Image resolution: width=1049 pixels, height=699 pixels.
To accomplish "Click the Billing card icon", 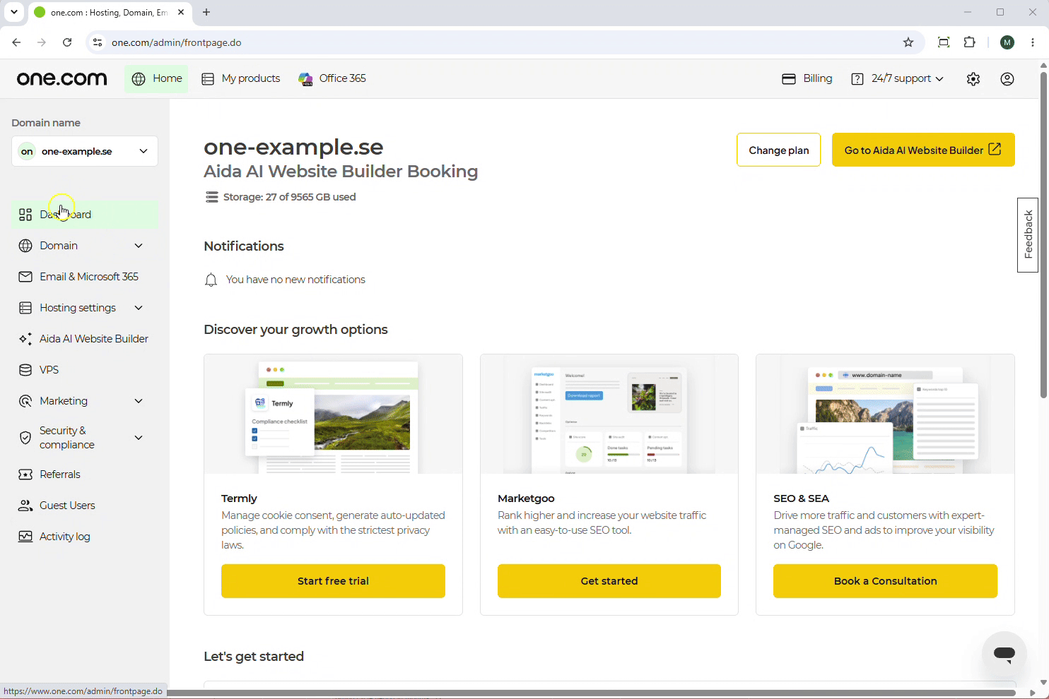I will [789, 79].
